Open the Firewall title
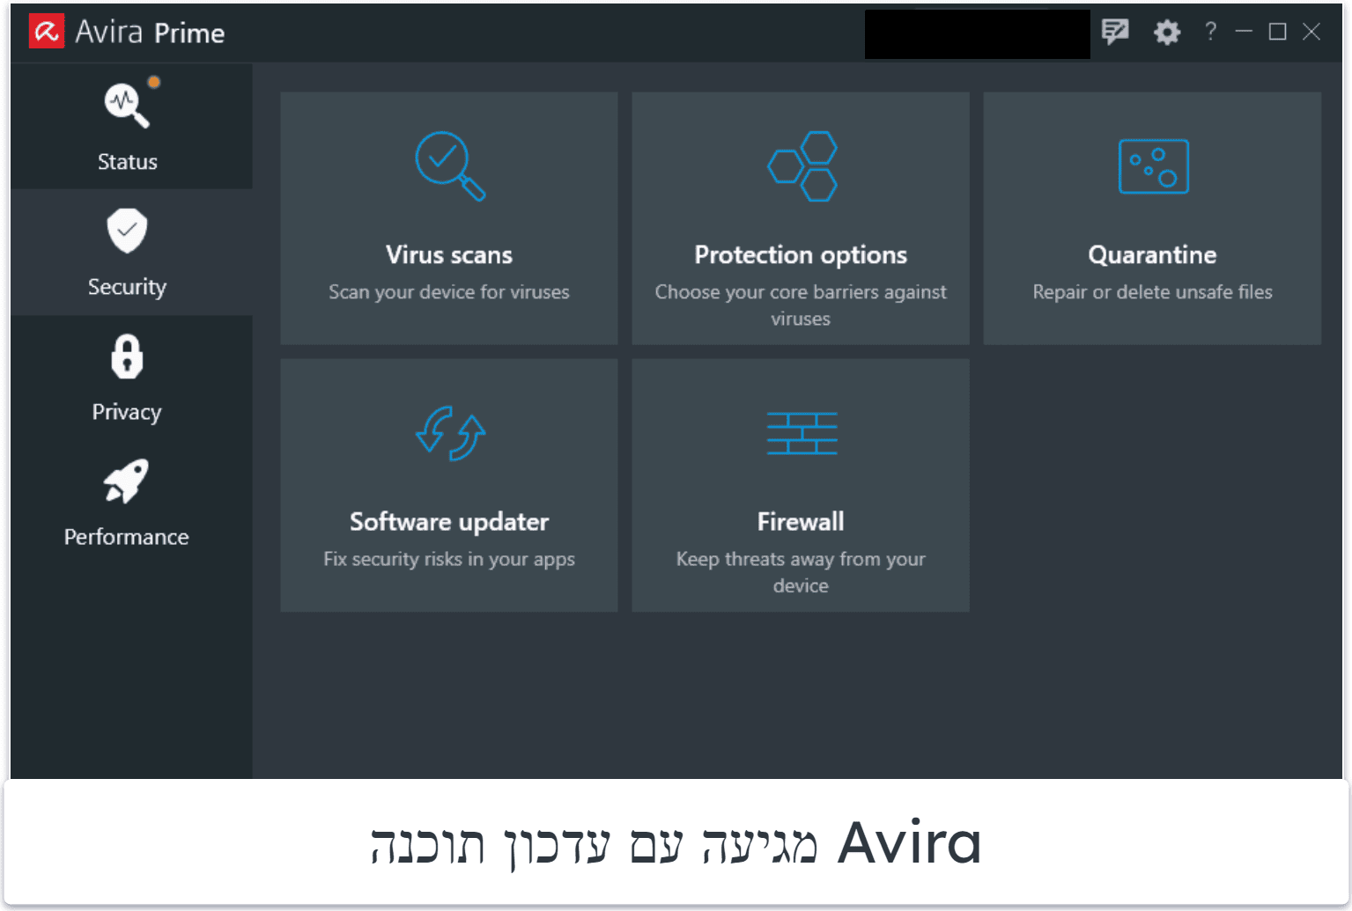 pos(801,522)
